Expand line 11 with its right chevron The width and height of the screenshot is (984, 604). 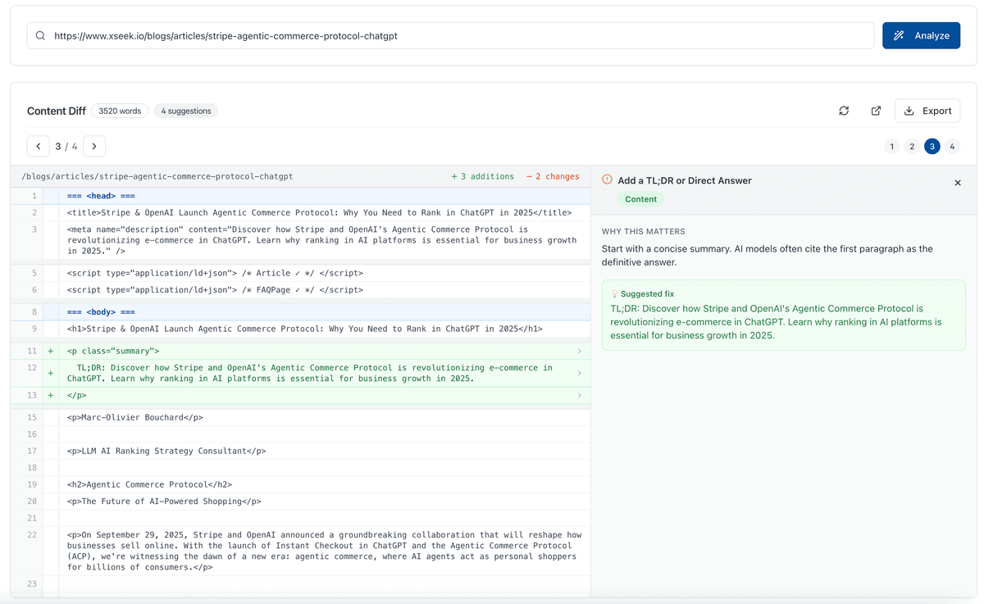coord(579,351)
